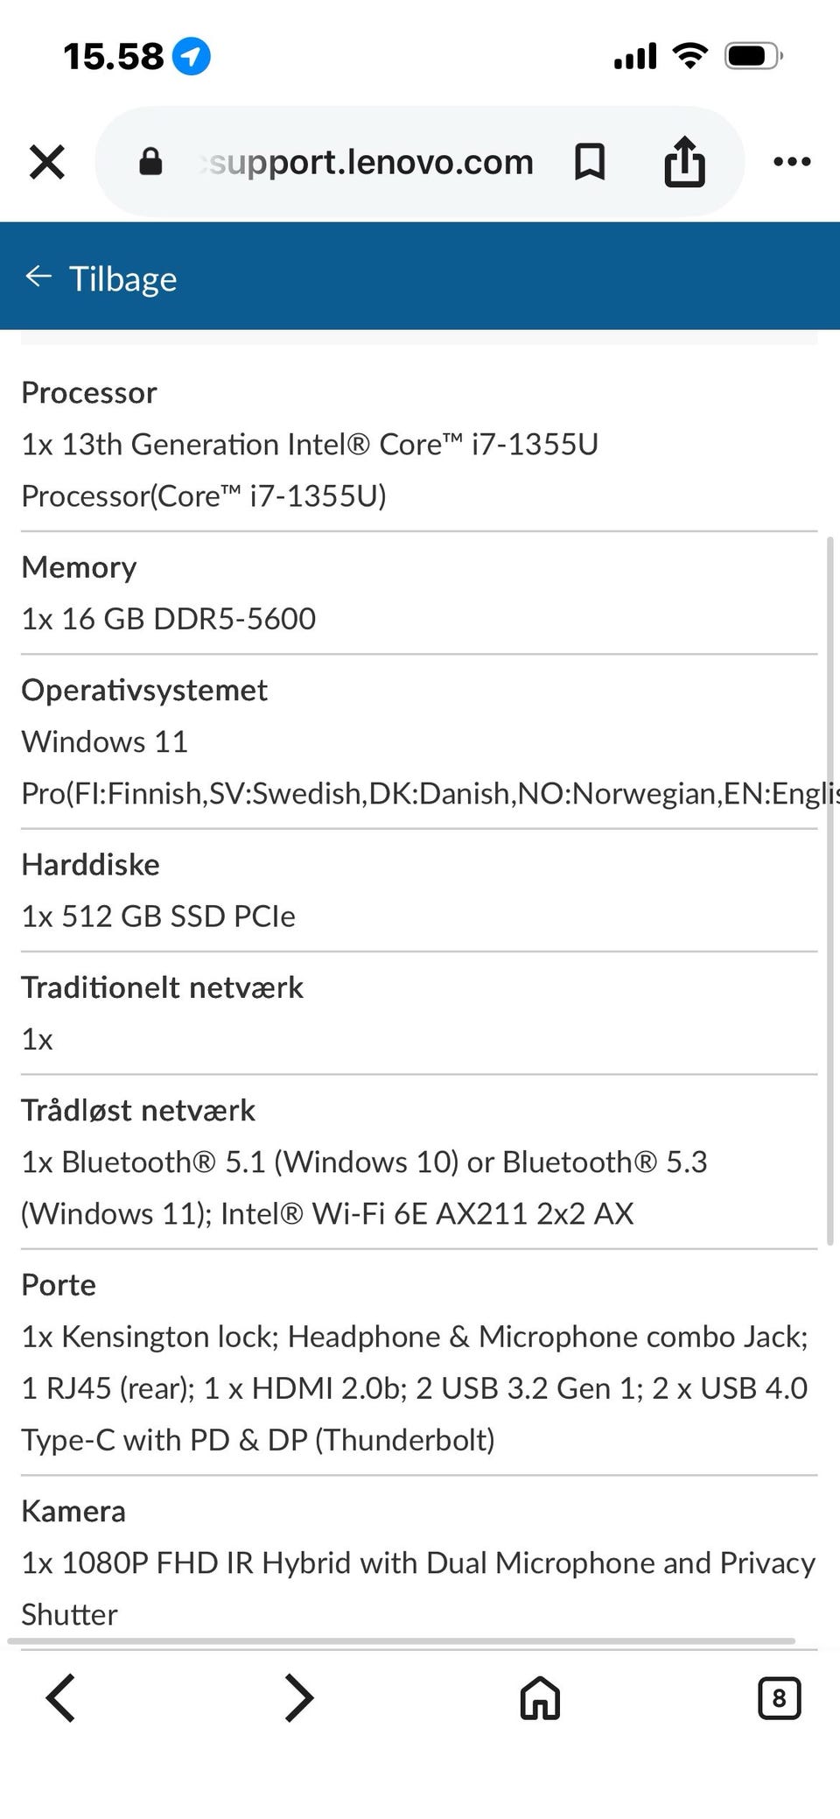
Task: Close the in-app browser with the X
Action: coord(47,162)
